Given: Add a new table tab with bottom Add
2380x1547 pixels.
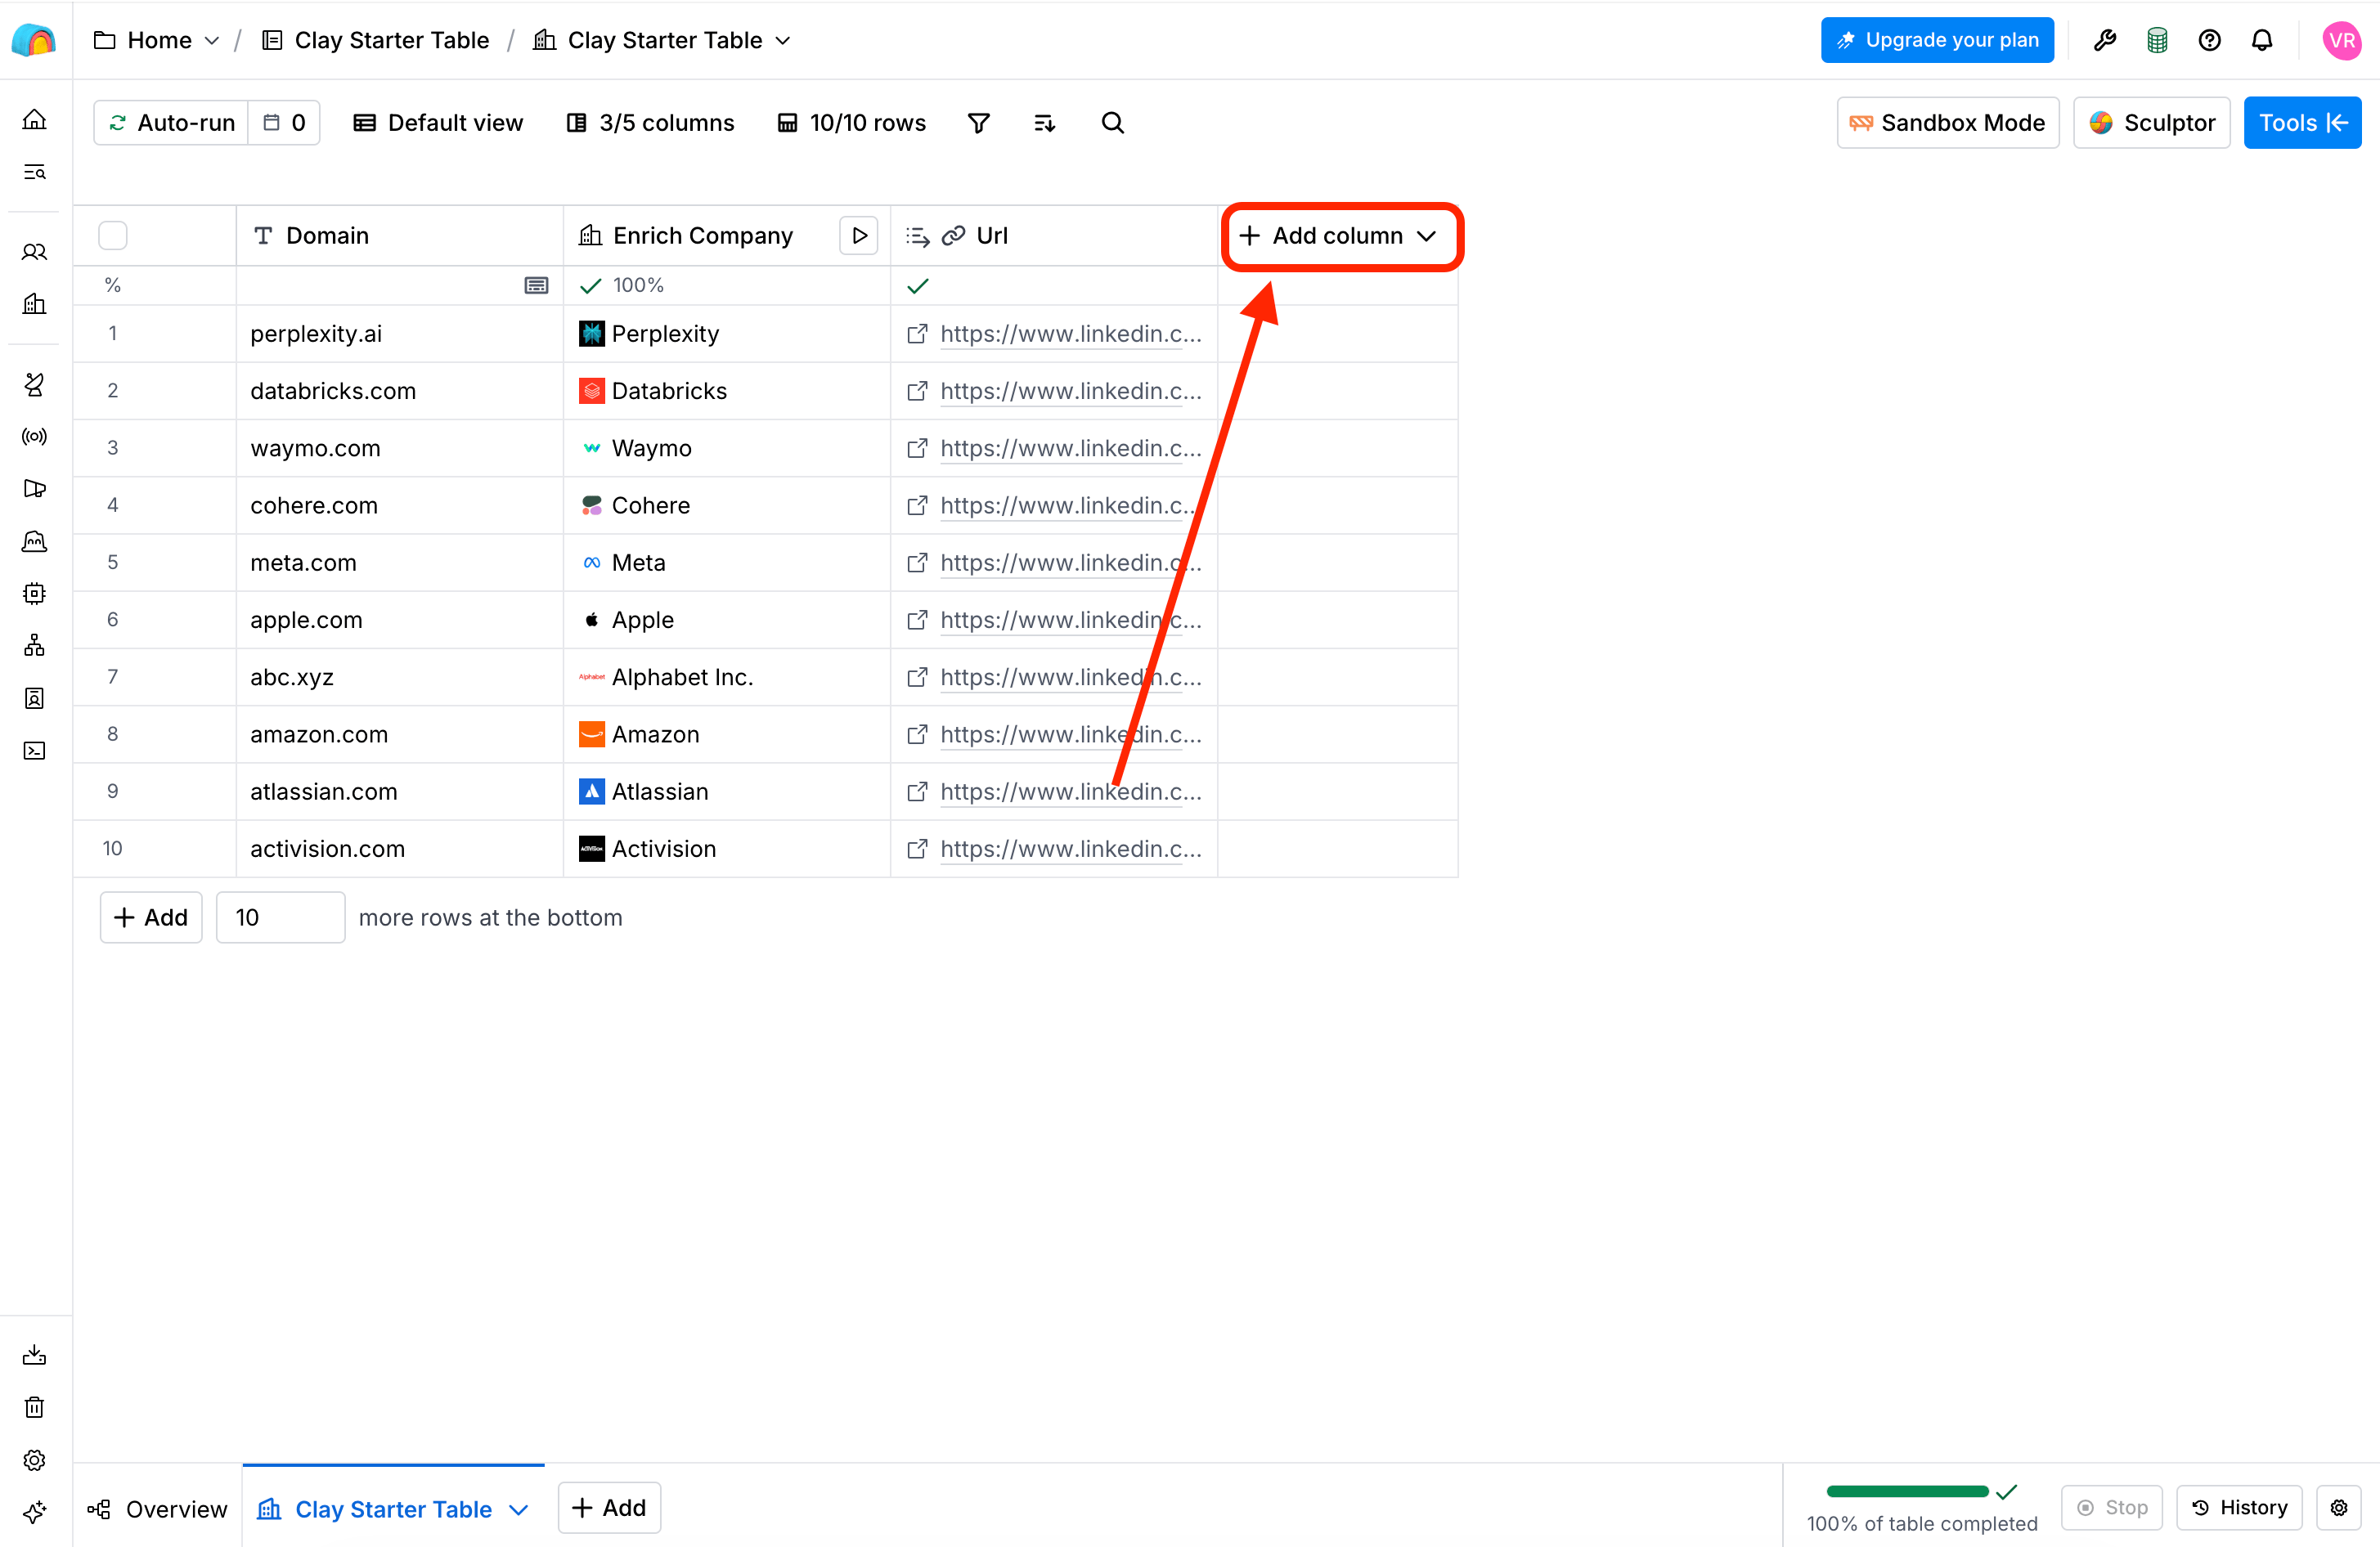Looking at the screenshot, I should pyautogui.click(x=609, y=1508).
